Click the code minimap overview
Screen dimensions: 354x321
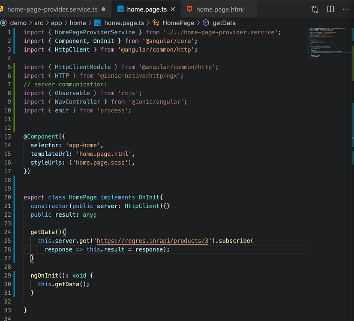[330, 43]
